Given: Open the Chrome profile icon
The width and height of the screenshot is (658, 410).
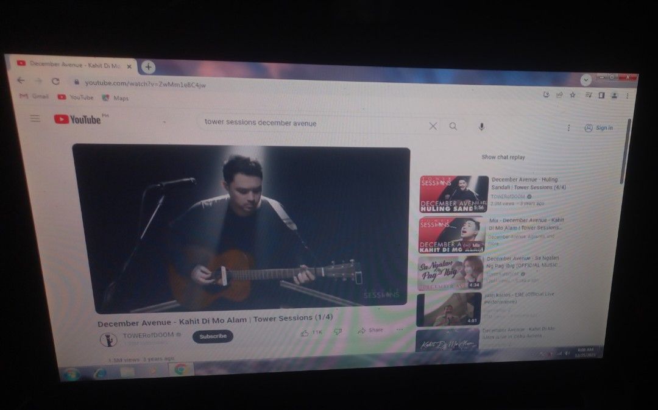Looking at the screenshot, I should pos(614,96).
